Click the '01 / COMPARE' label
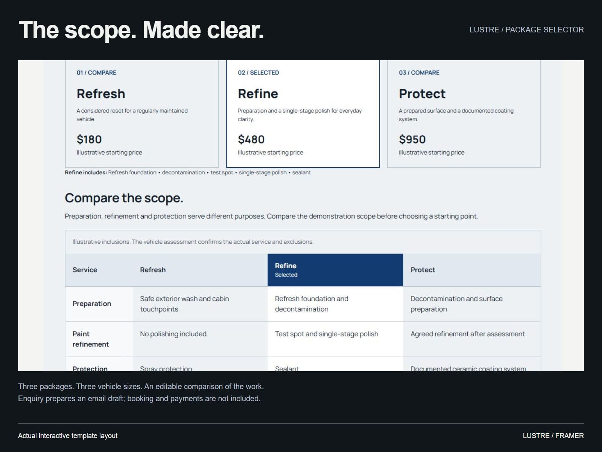602x452 pixels. (x=96, y=73)
